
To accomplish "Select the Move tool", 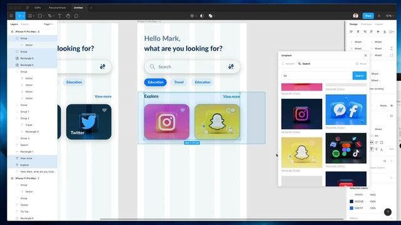I will tap(19, 16).
